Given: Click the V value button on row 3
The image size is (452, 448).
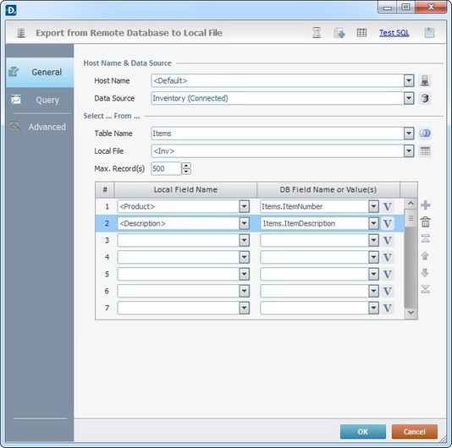Looking at the screenshot, I should [387, 240].
